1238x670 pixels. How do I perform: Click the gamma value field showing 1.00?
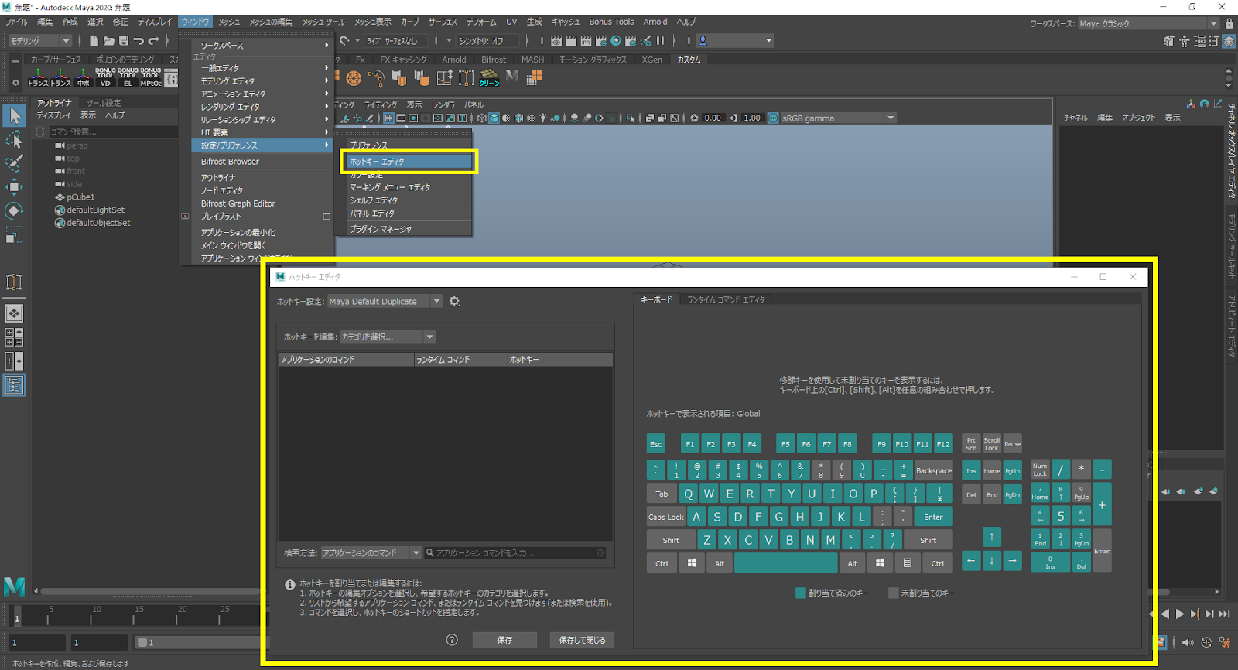[x=751, y=118]
